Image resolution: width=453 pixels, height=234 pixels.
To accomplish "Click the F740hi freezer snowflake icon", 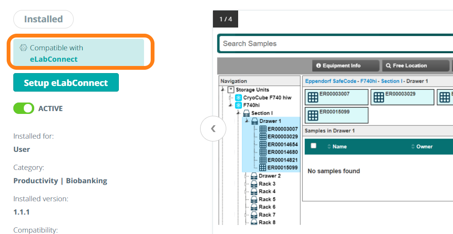I will (x=239, y=105).
